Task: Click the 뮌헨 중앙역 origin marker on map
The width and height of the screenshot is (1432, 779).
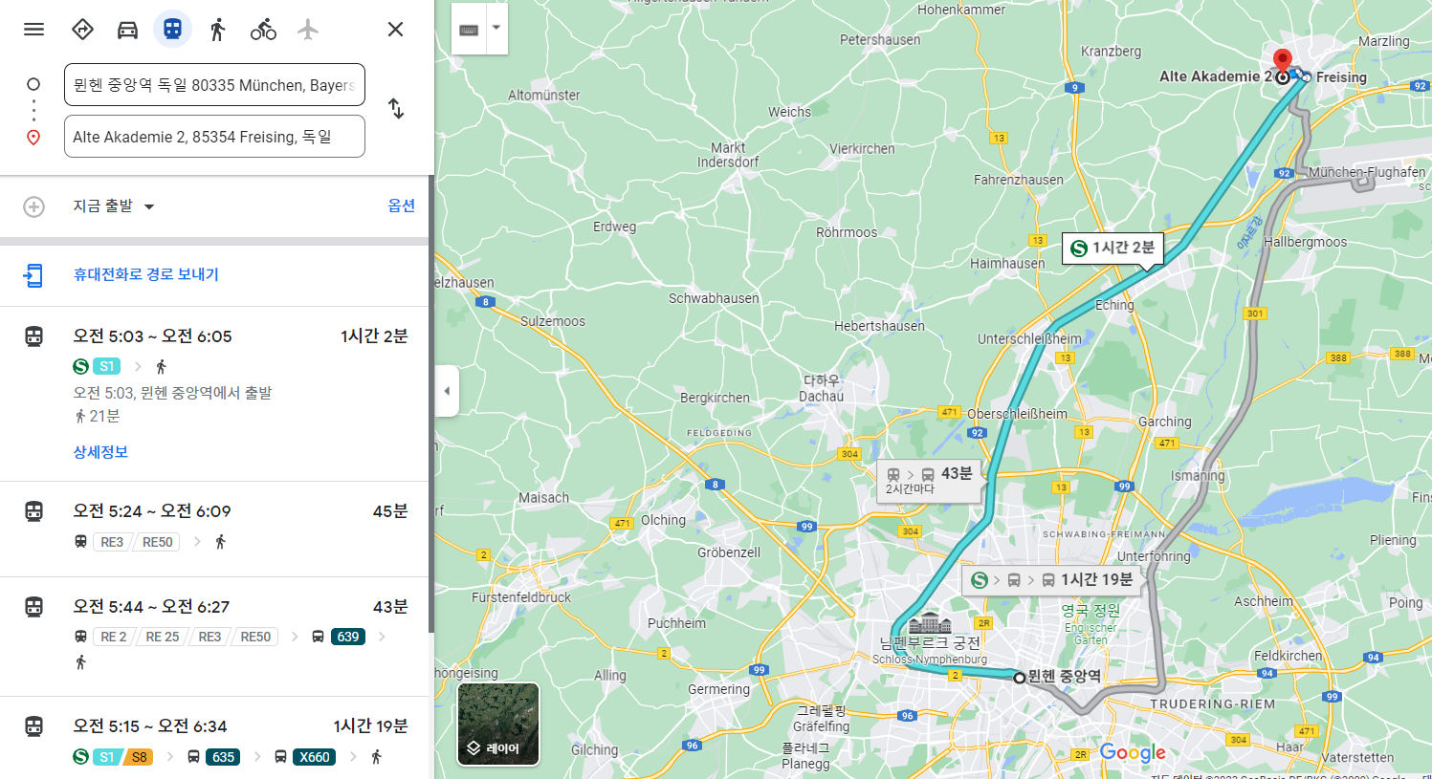Action: coord(1020,677)
